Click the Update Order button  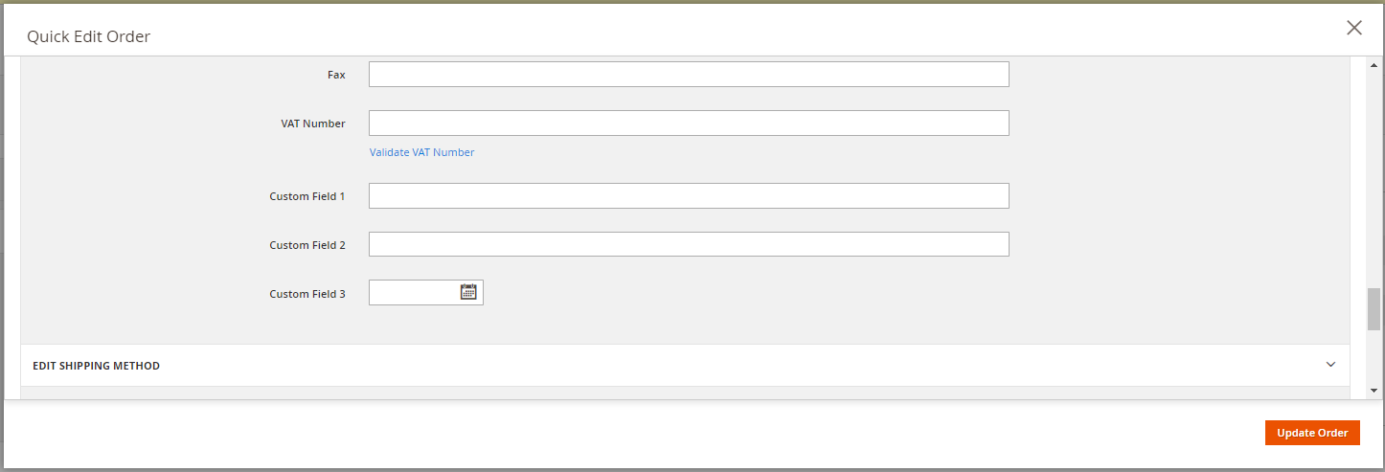pos(1312,433)
